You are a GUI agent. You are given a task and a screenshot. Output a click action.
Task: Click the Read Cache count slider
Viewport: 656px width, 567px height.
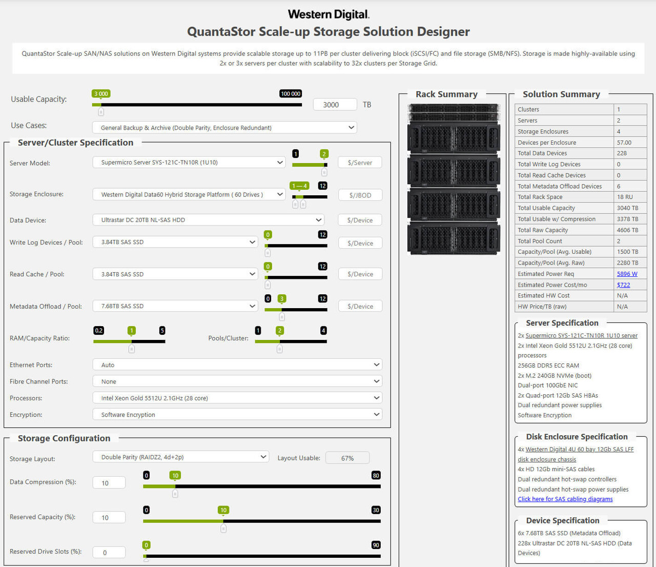pyautogui.click(x=296, y=278)
